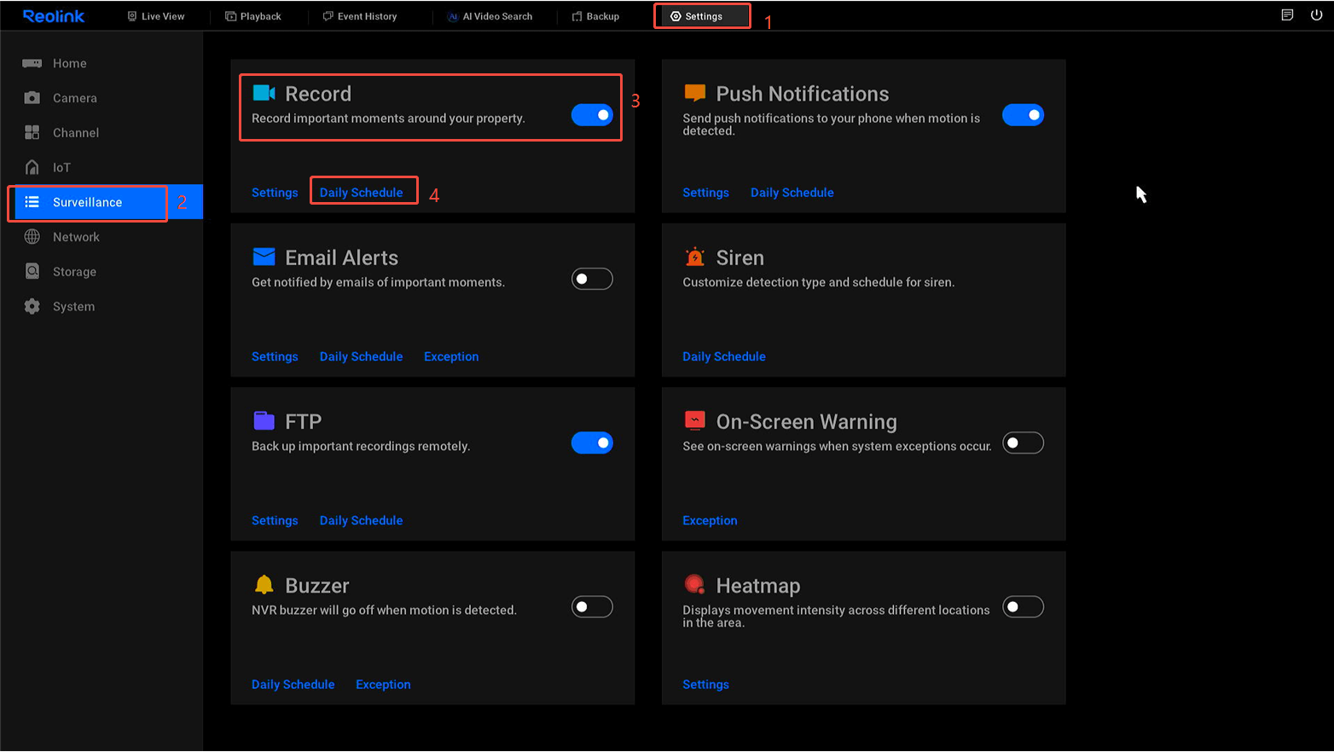Enable the Buzzer toggle

[592, 607]
